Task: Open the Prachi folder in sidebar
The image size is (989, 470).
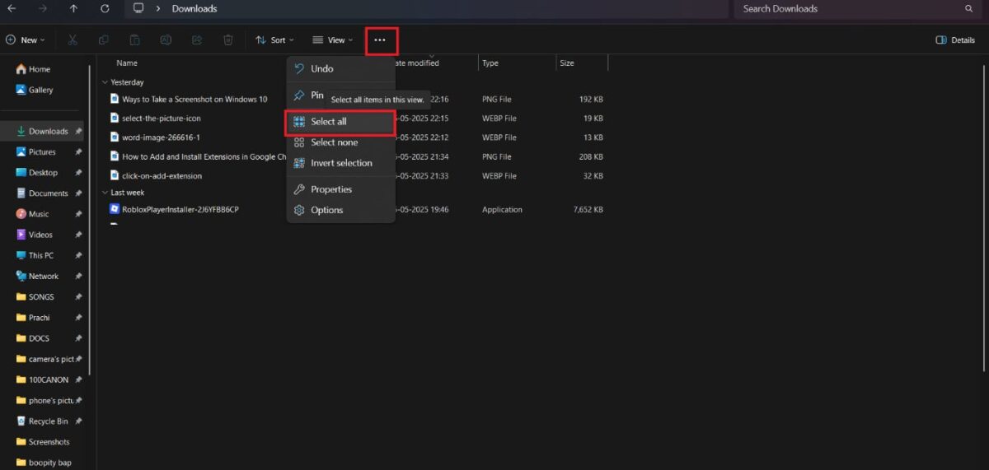Action: (x=39, y=318)
